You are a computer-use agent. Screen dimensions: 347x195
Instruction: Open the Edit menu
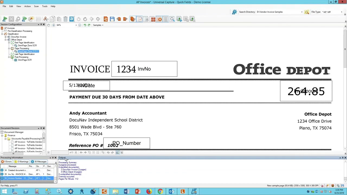click(x=11, y=6)
